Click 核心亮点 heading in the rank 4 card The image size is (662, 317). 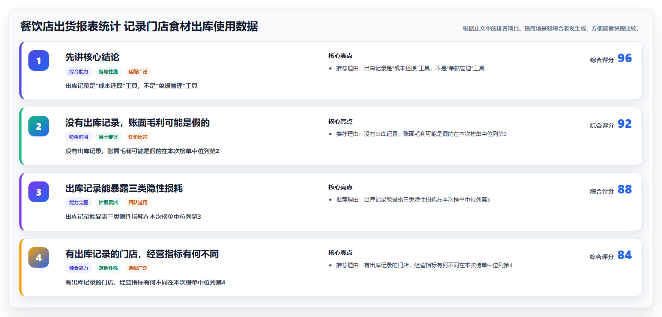[340, 253]
